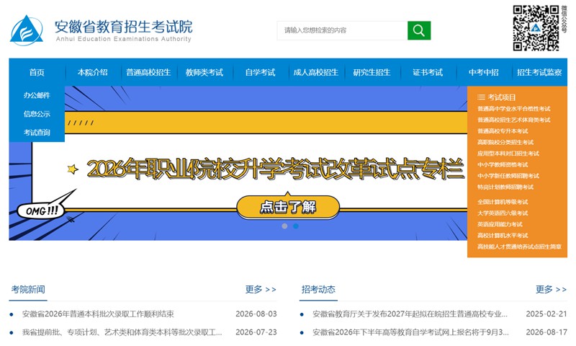This screenshot has width=576, height=346.
Task: Open news 安徽省2026年普通本科批次录取工作顺利结束
Action: click(98, 314)
